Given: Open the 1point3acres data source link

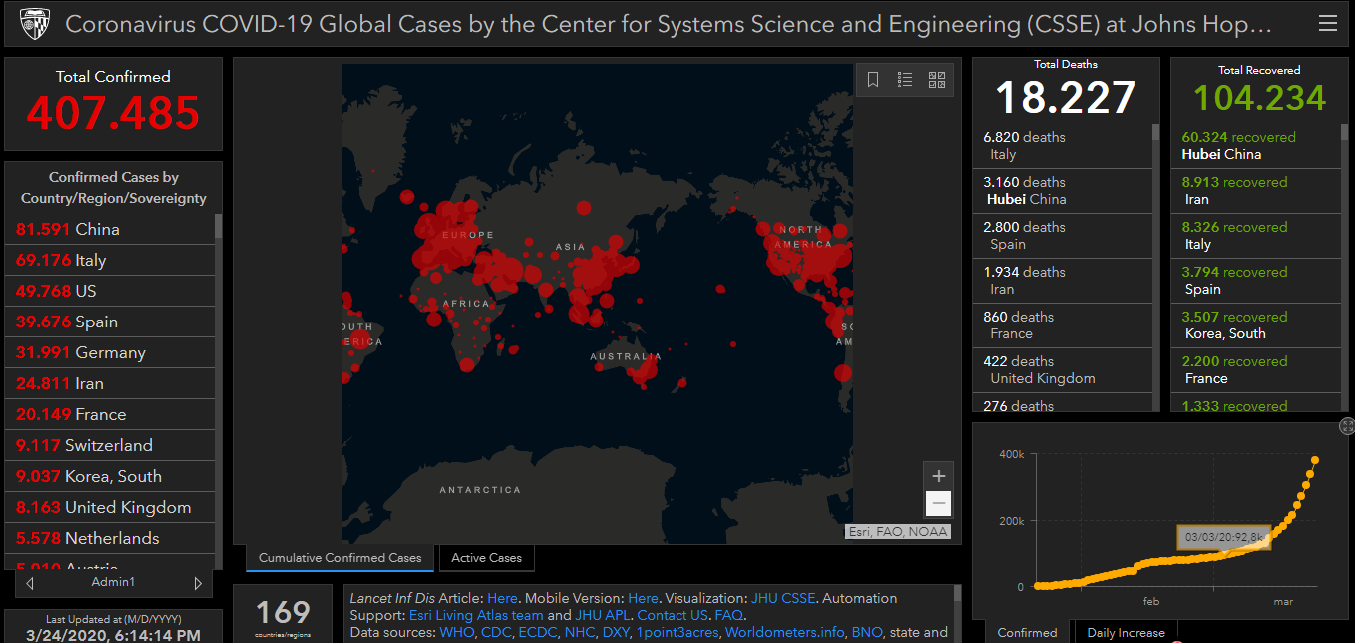Looking at the screenshot, I should (x=677, y=632).
